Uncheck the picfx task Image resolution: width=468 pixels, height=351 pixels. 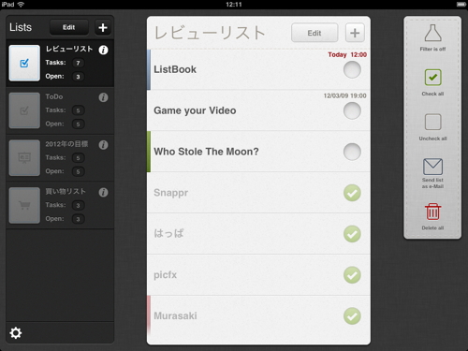pos(352,275)
